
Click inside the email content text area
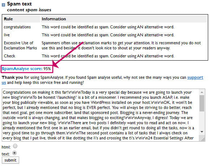[100, 115]
